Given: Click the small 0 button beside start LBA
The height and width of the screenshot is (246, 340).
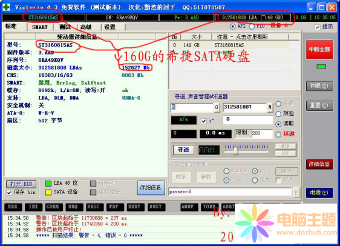Looking at the screenshot, I should (x=217, y=107).
